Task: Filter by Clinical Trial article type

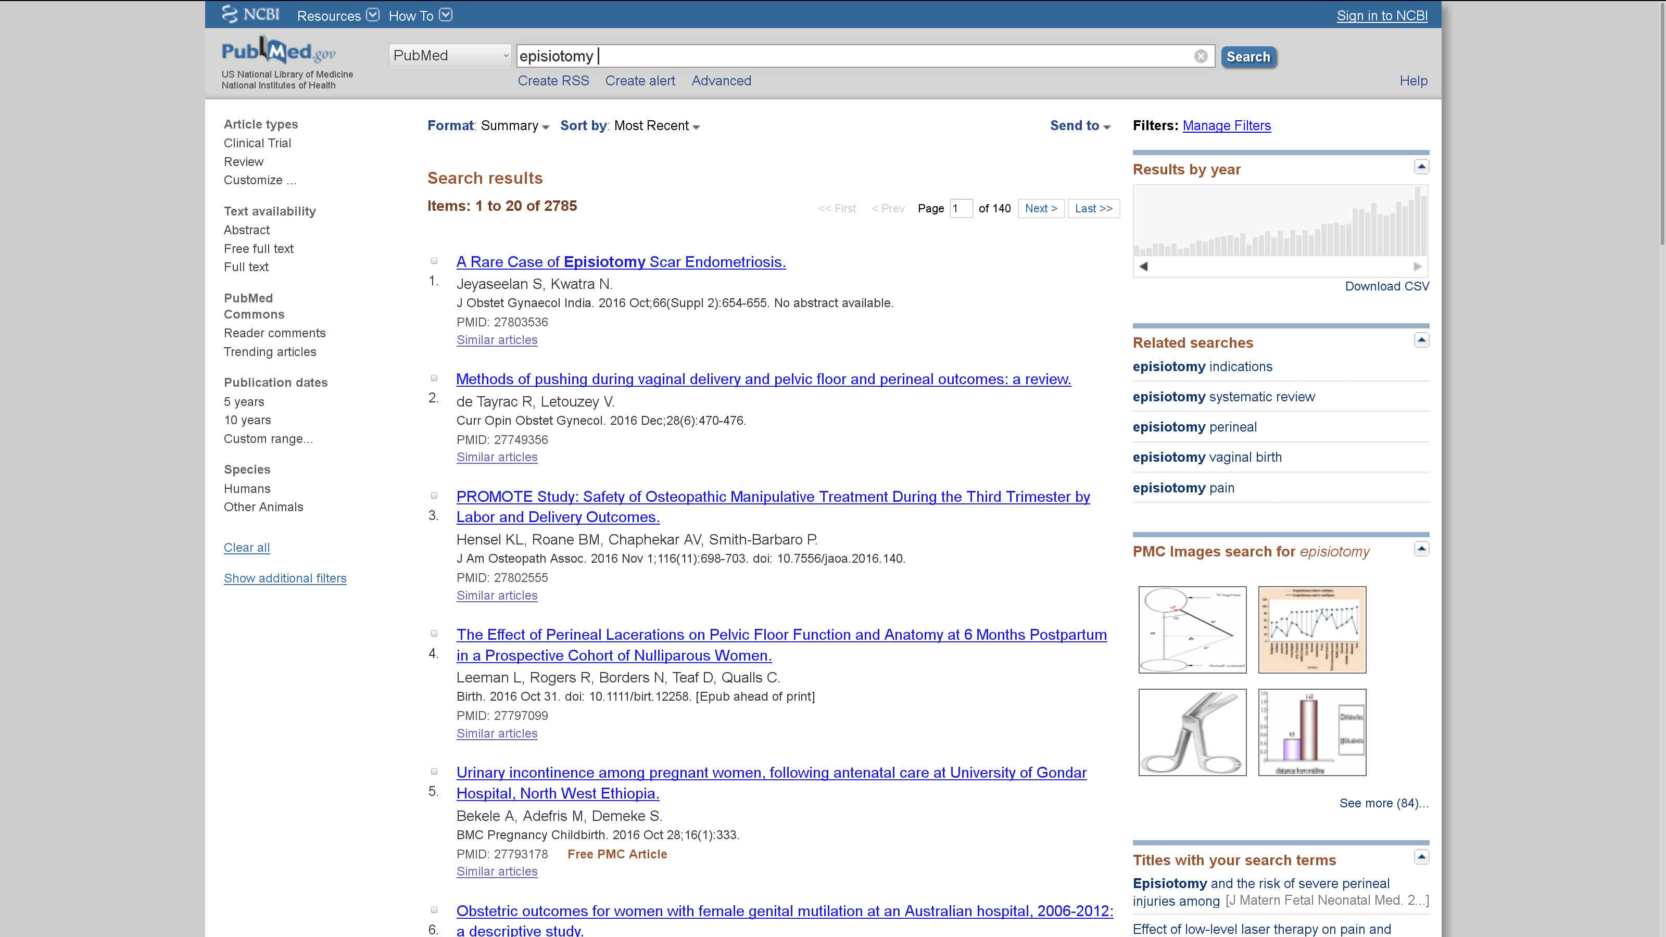Action: 257,143
